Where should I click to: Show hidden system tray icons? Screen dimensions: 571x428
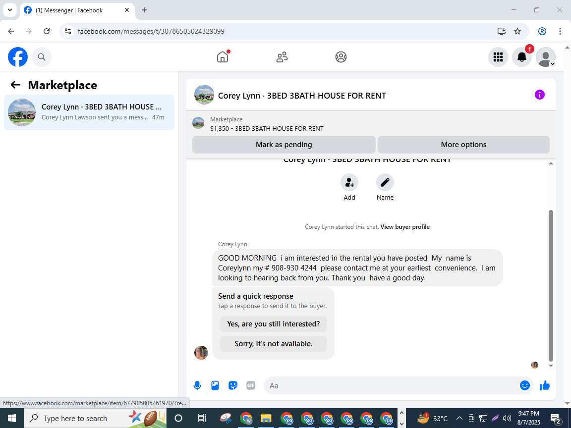(x=459, y=418)
